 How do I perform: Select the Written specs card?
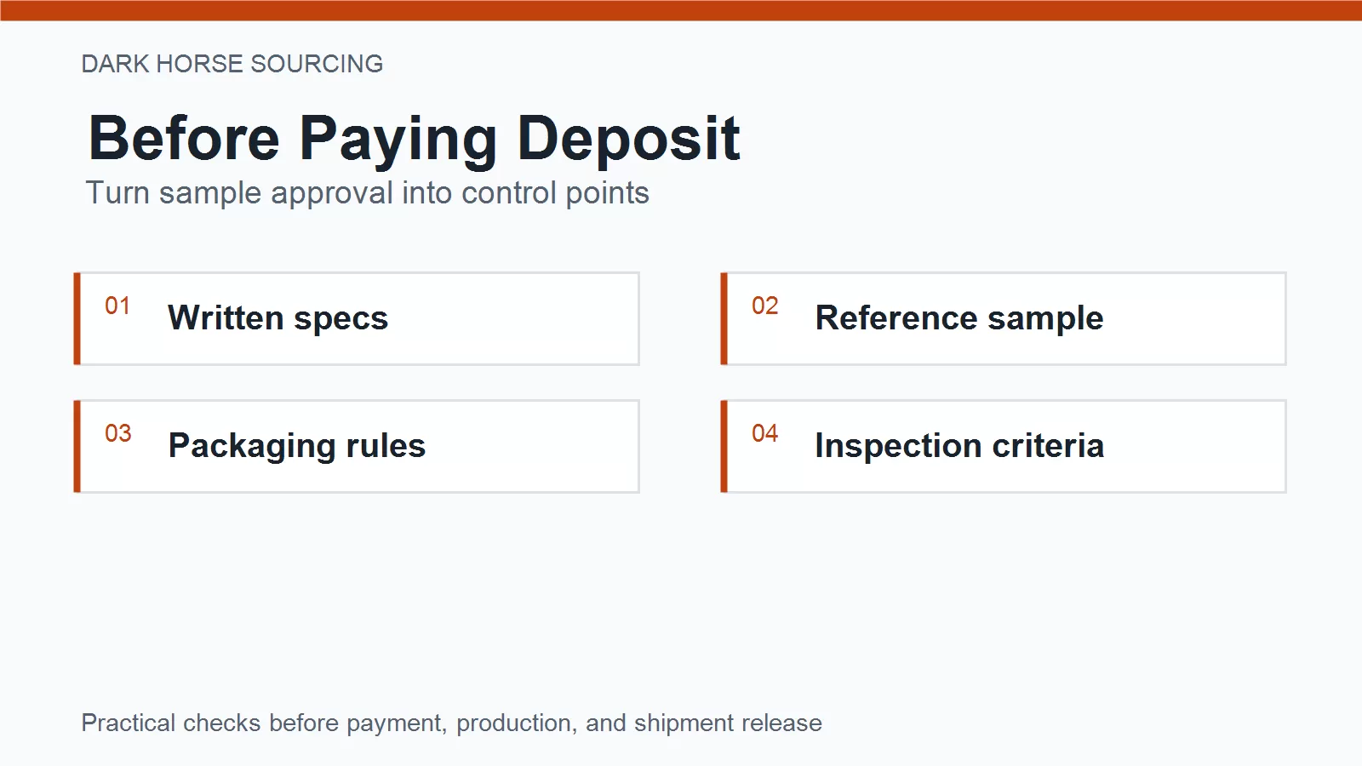(357, 318)
